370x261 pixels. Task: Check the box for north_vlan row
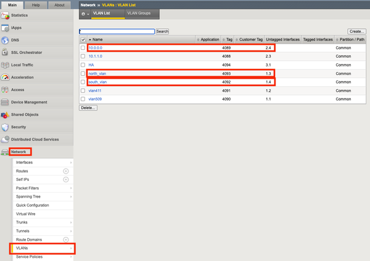tap(83, 73)
